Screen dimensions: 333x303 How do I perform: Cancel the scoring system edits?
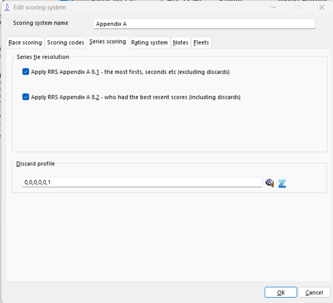[314, 292]
